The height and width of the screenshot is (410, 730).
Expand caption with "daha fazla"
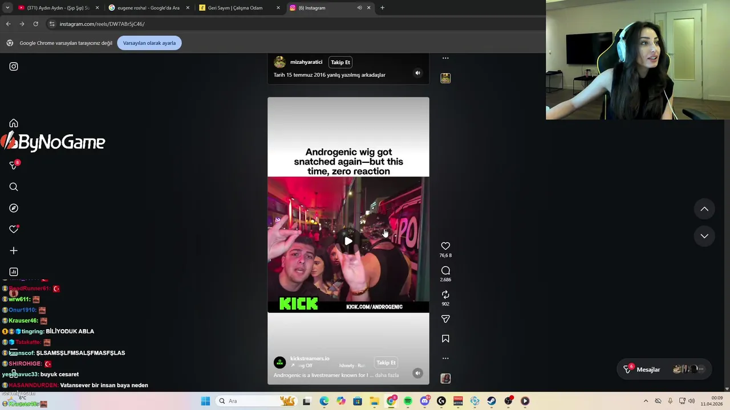(x=387, y=375)
